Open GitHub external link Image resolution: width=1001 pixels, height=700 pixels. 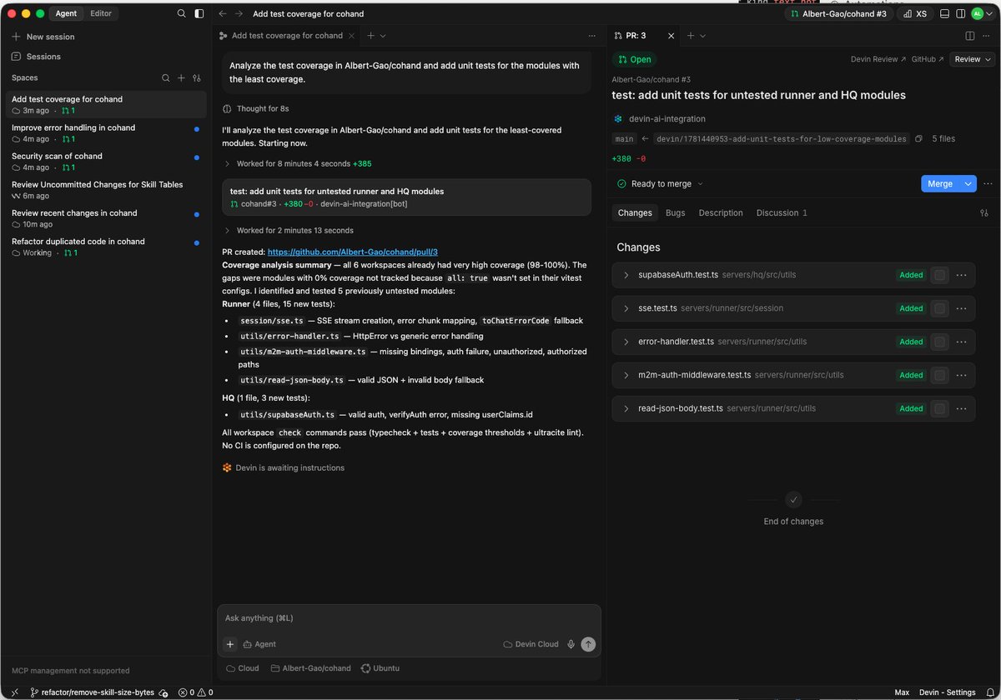tap(928, 59)
